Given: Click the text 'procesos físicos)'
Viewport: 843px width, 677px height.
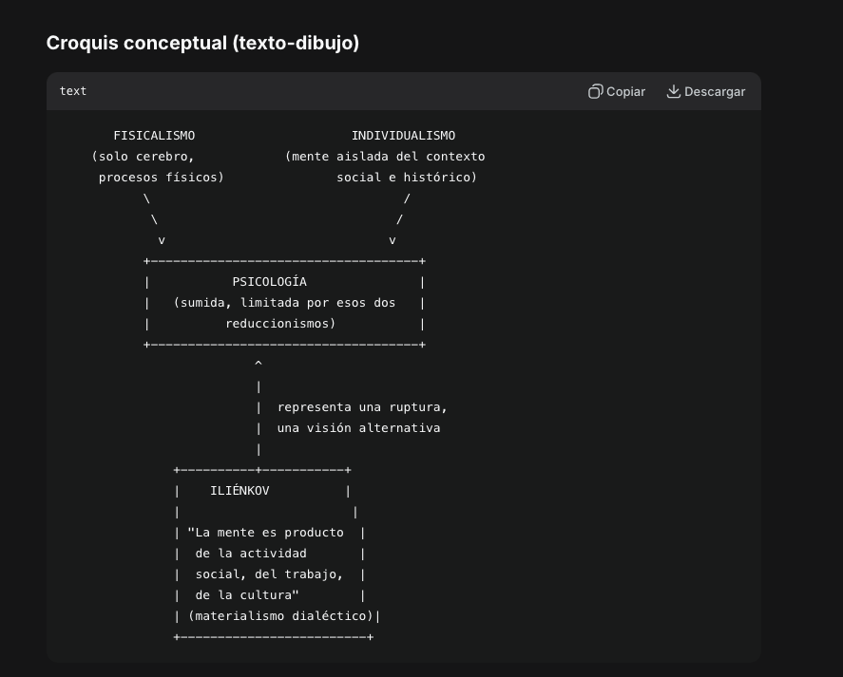Looking at the screenshot, I should (x=162, y=178).
